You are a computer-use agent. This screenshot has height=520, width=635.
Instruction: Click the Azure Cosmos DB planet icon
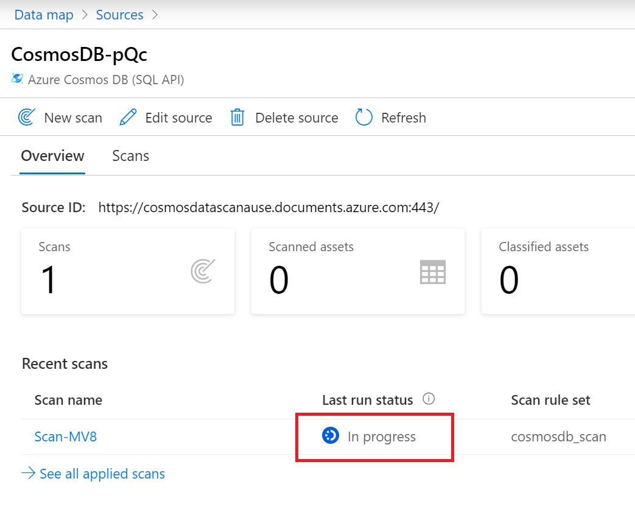[17, 78]
